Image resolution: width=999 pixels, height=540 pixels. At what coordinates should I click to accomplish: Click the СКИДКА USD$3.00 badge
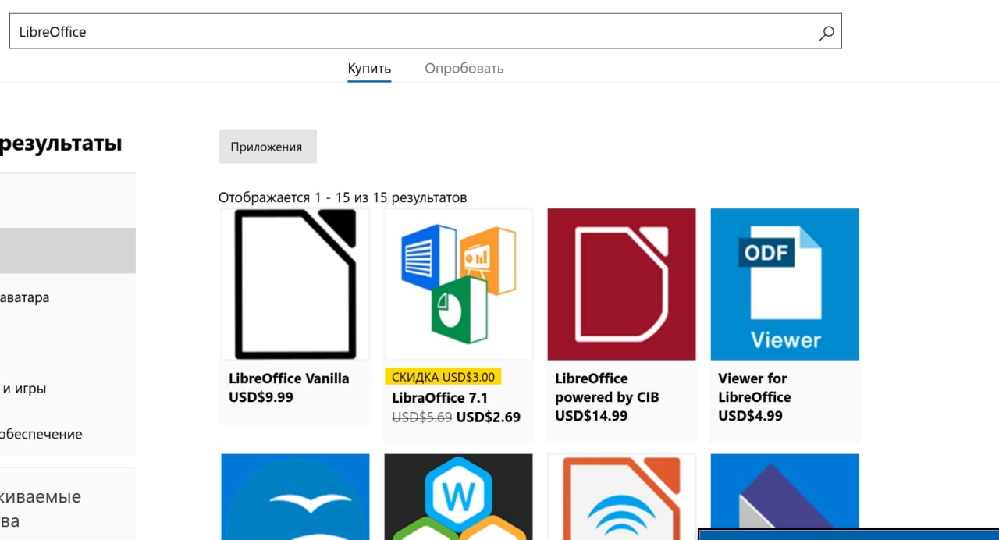(x=443, y=377)
